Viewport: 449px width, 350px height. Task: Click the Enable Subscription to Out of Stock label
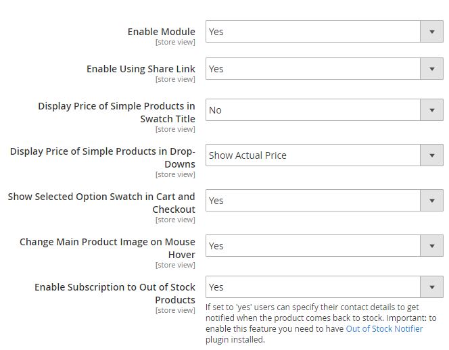tap(115, 293)
